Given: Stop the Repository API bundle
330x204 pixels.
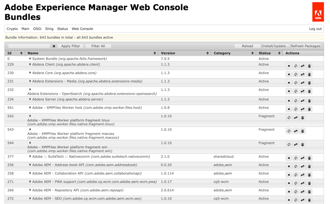Looking at the screenshot, I should 289,192.
